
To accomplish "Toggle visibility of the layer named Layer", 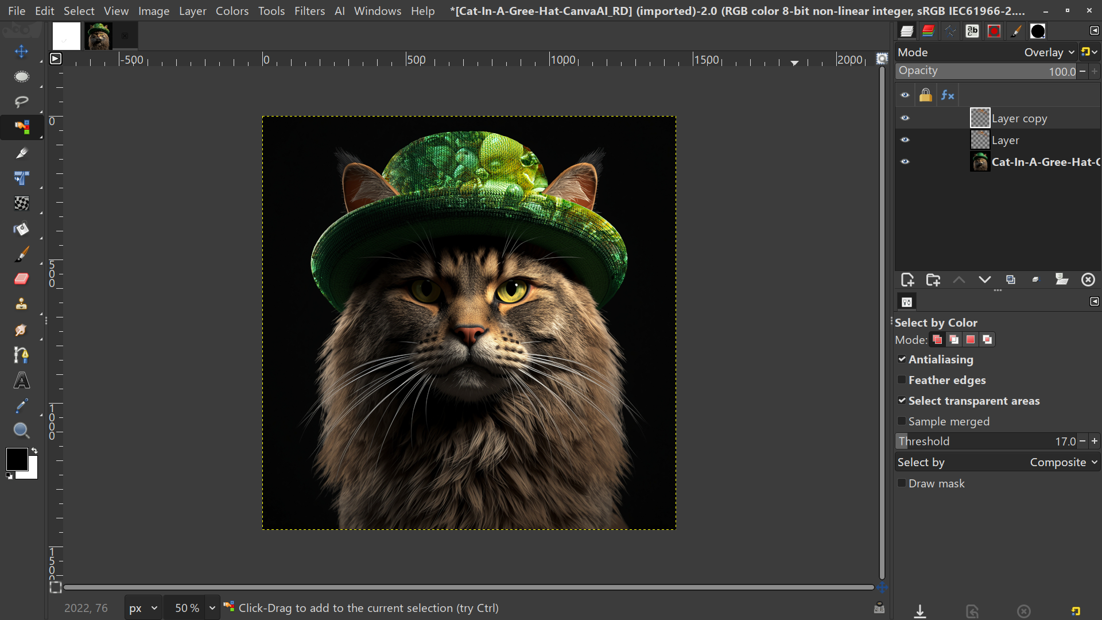I will (x=905, y=139).
